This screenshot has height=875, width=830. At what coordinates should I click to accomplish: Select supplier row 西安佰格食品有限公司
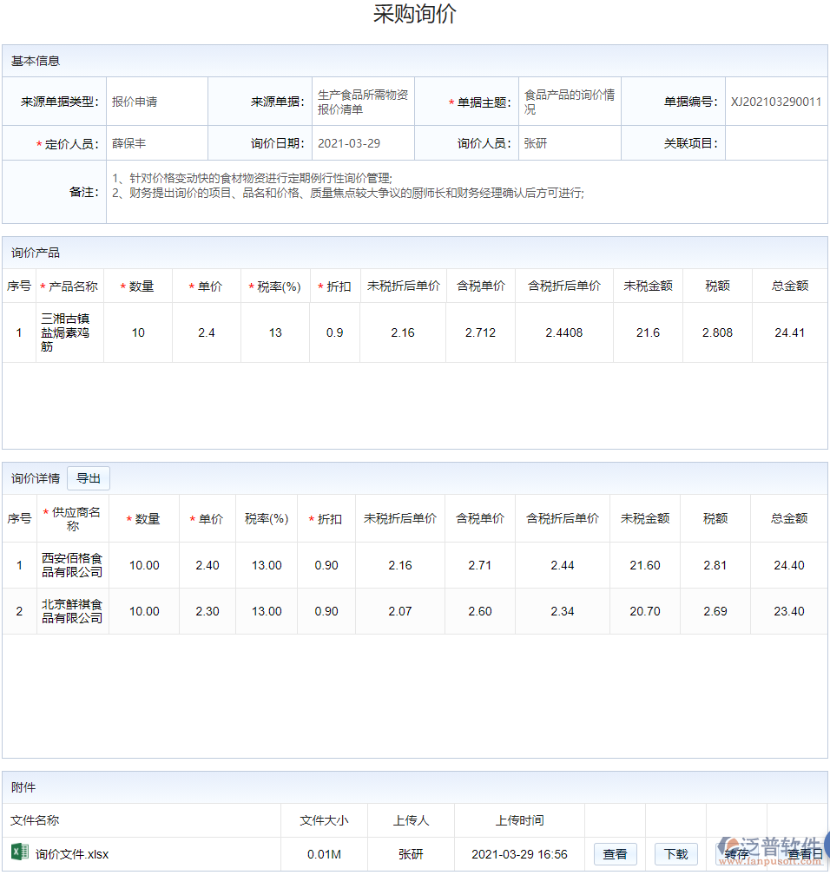(x=71, y=565)
